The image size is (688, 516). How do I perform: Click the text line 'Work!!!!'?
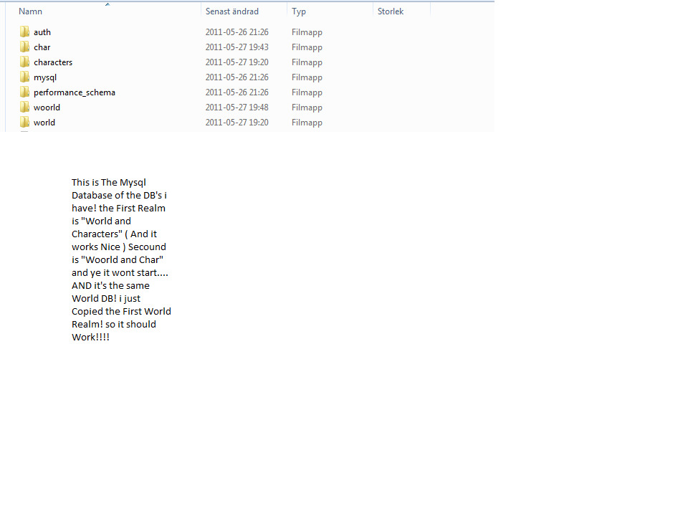[x=90, y=337]
